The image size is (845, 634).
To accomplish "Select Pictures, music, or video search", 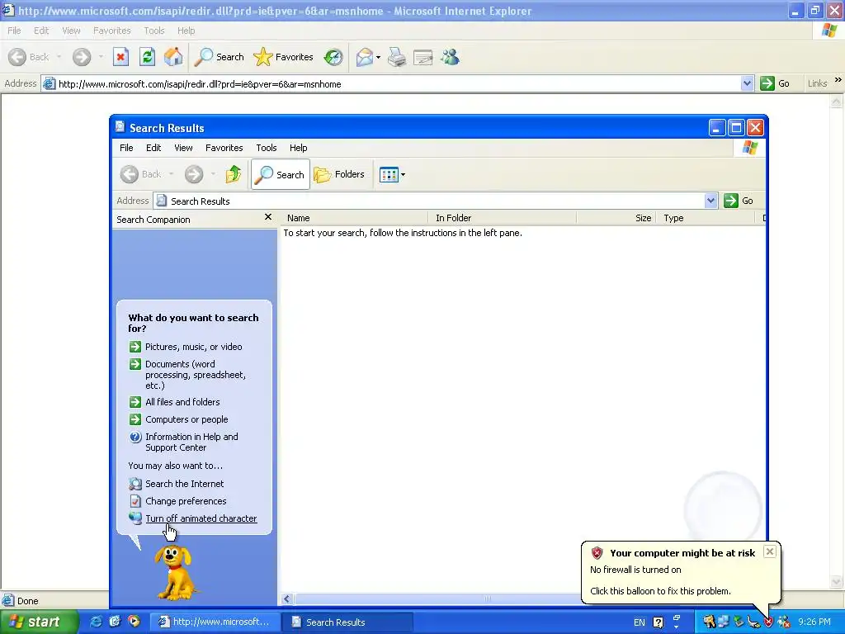I will click(193, 347).
